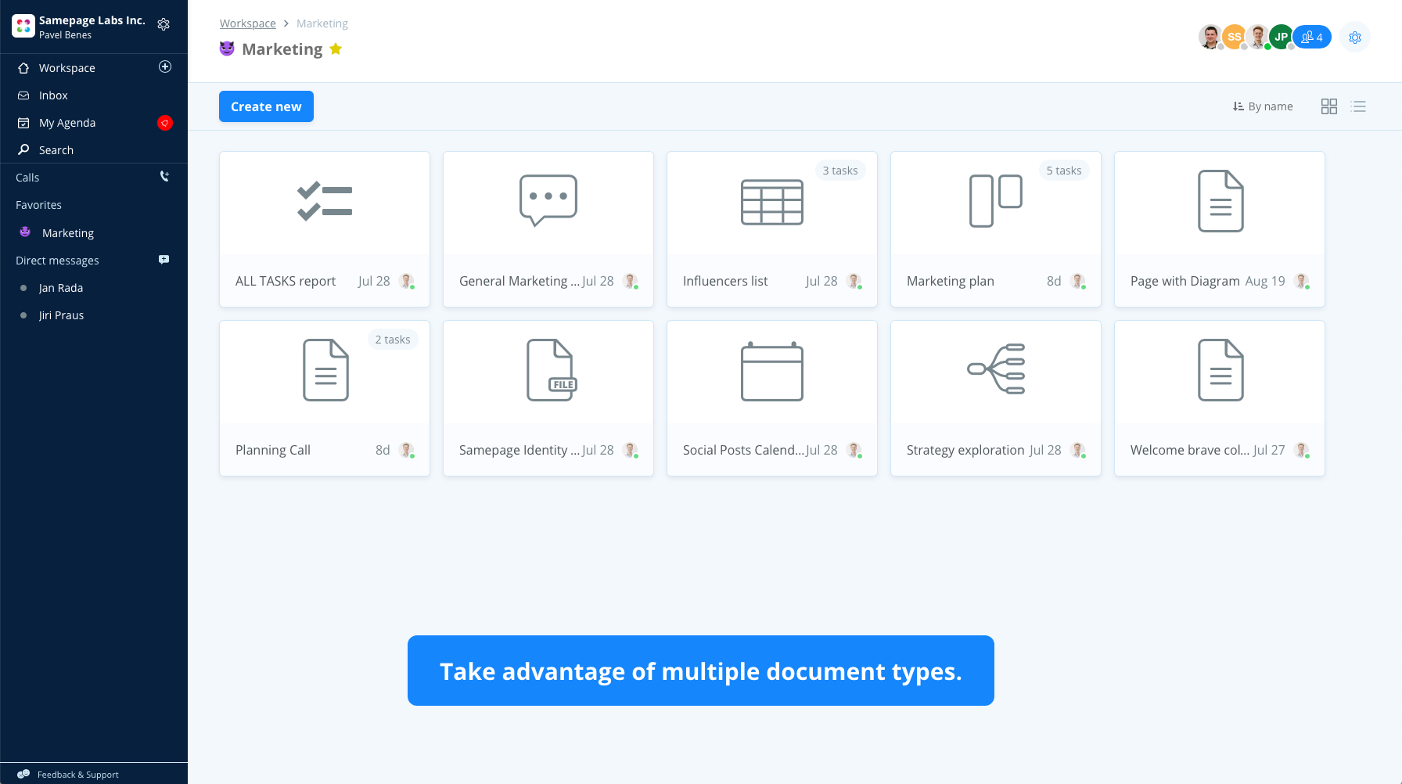Click the chat bubble icon on General Marketing
The height and width of the screenshot is (784, 1402).
pyautogui.click(x=548, y=200)
